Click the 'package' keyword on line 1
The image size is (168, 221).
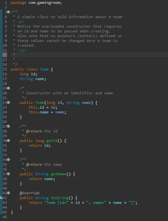coord(18,3)
